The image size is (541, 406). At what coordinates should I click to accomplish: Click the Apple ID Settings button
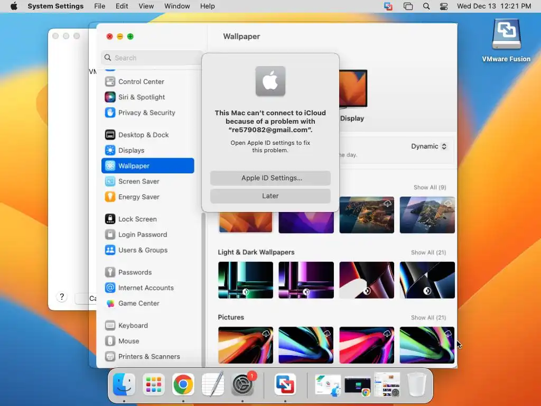pos(270,178)
